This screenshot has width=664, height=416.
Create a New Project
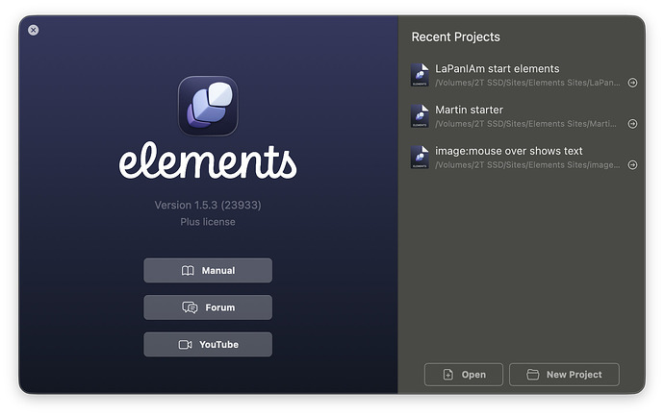tap(564, 375)
